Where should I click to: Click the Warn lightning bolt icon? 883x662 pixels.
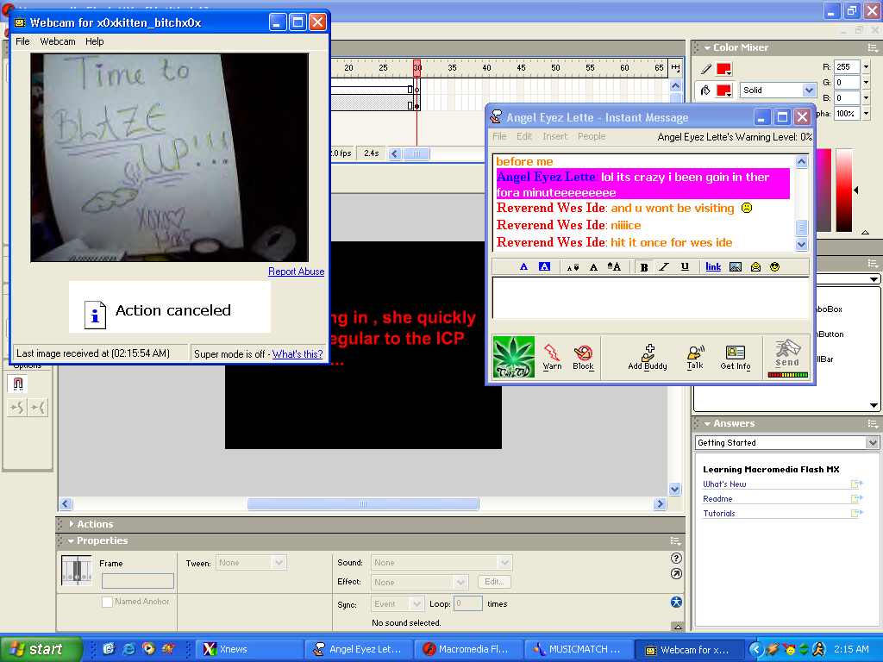click(552, 354)
